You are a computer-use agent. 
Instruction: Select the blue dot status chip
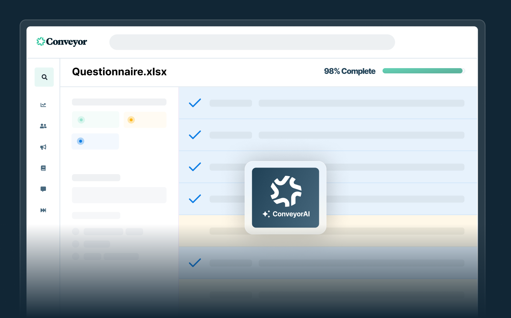point(95,141)
